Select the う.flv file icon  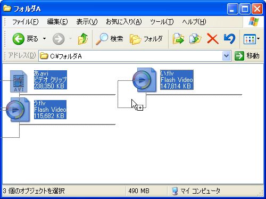click(18, 110)
